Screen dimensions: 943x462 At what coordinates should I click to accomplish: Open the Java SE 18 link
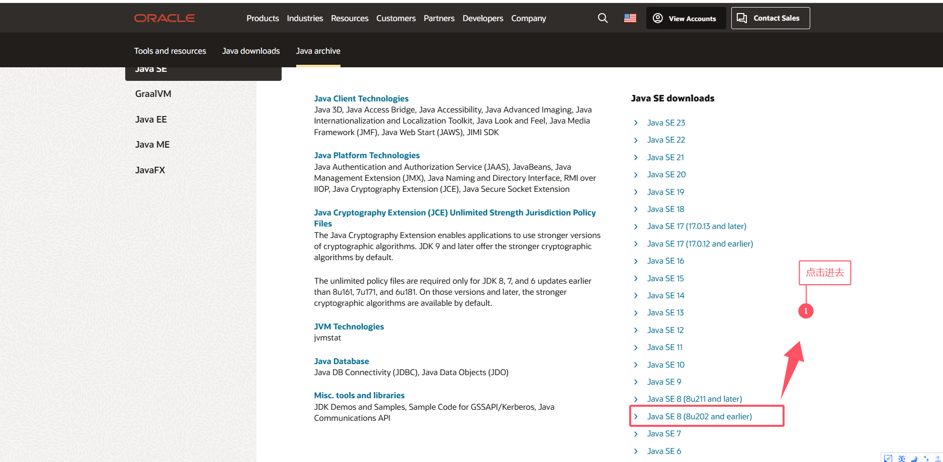pyautogui.click(x=665, y=209)
